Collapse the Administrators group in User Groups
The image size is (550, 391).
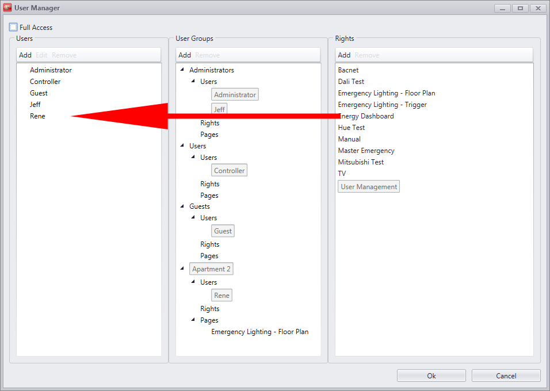click(182, 70)
